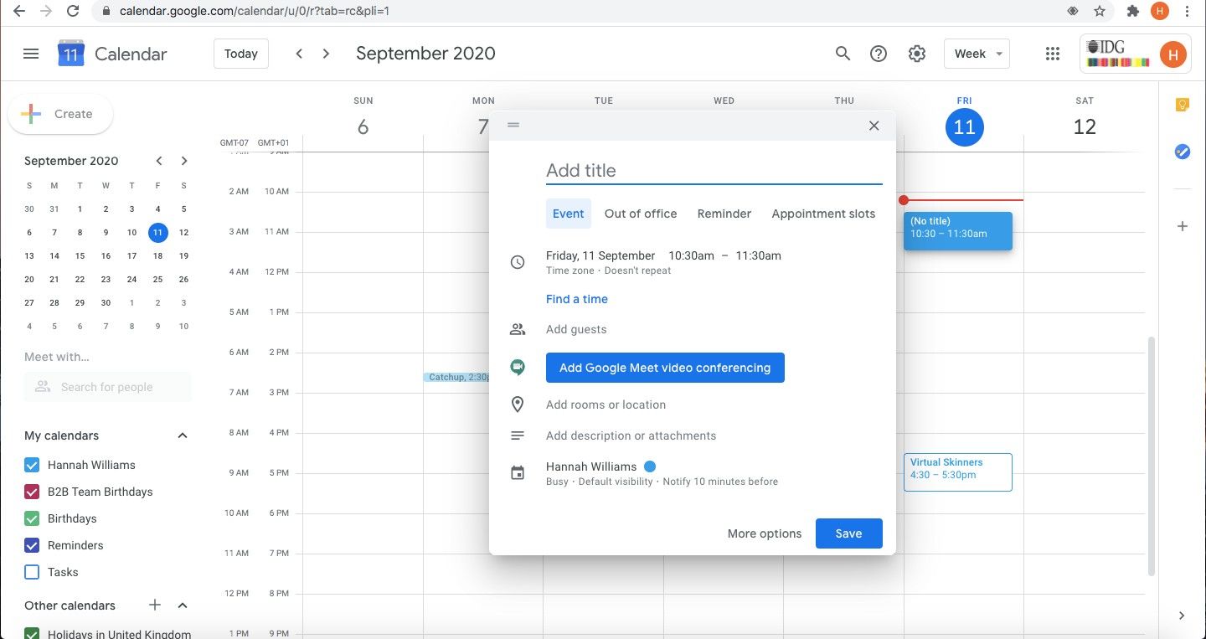Go to next week arrow
The height and width of the screenshot is (639, 1206).
[x=327, y=54]
